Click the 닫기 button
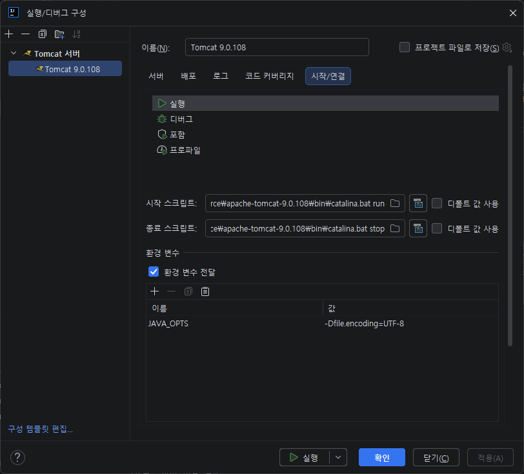The width and height of the screenshot is (524, 474). pyautogui.click(x=436, y=457)
